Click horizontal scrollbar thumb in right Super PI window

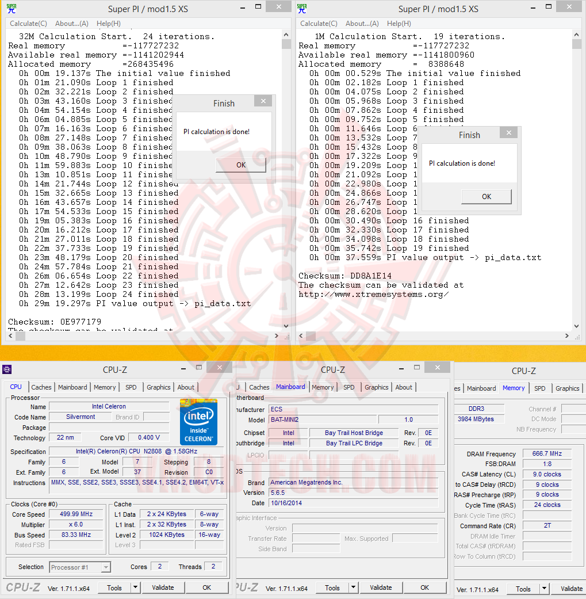(x=311, y=336)
